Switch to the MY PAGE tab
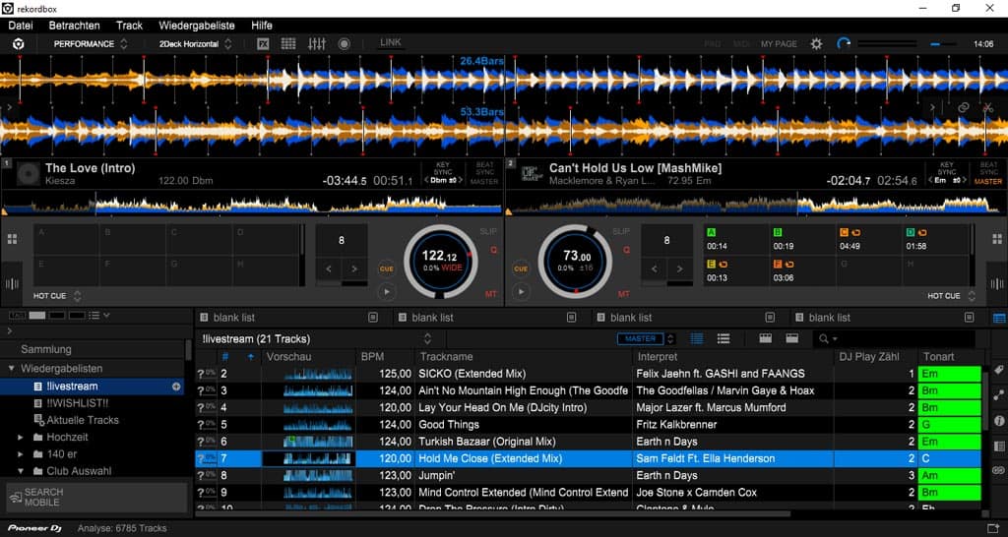Viewport: 1008px width, 537px height. click(x=779, y=43)
